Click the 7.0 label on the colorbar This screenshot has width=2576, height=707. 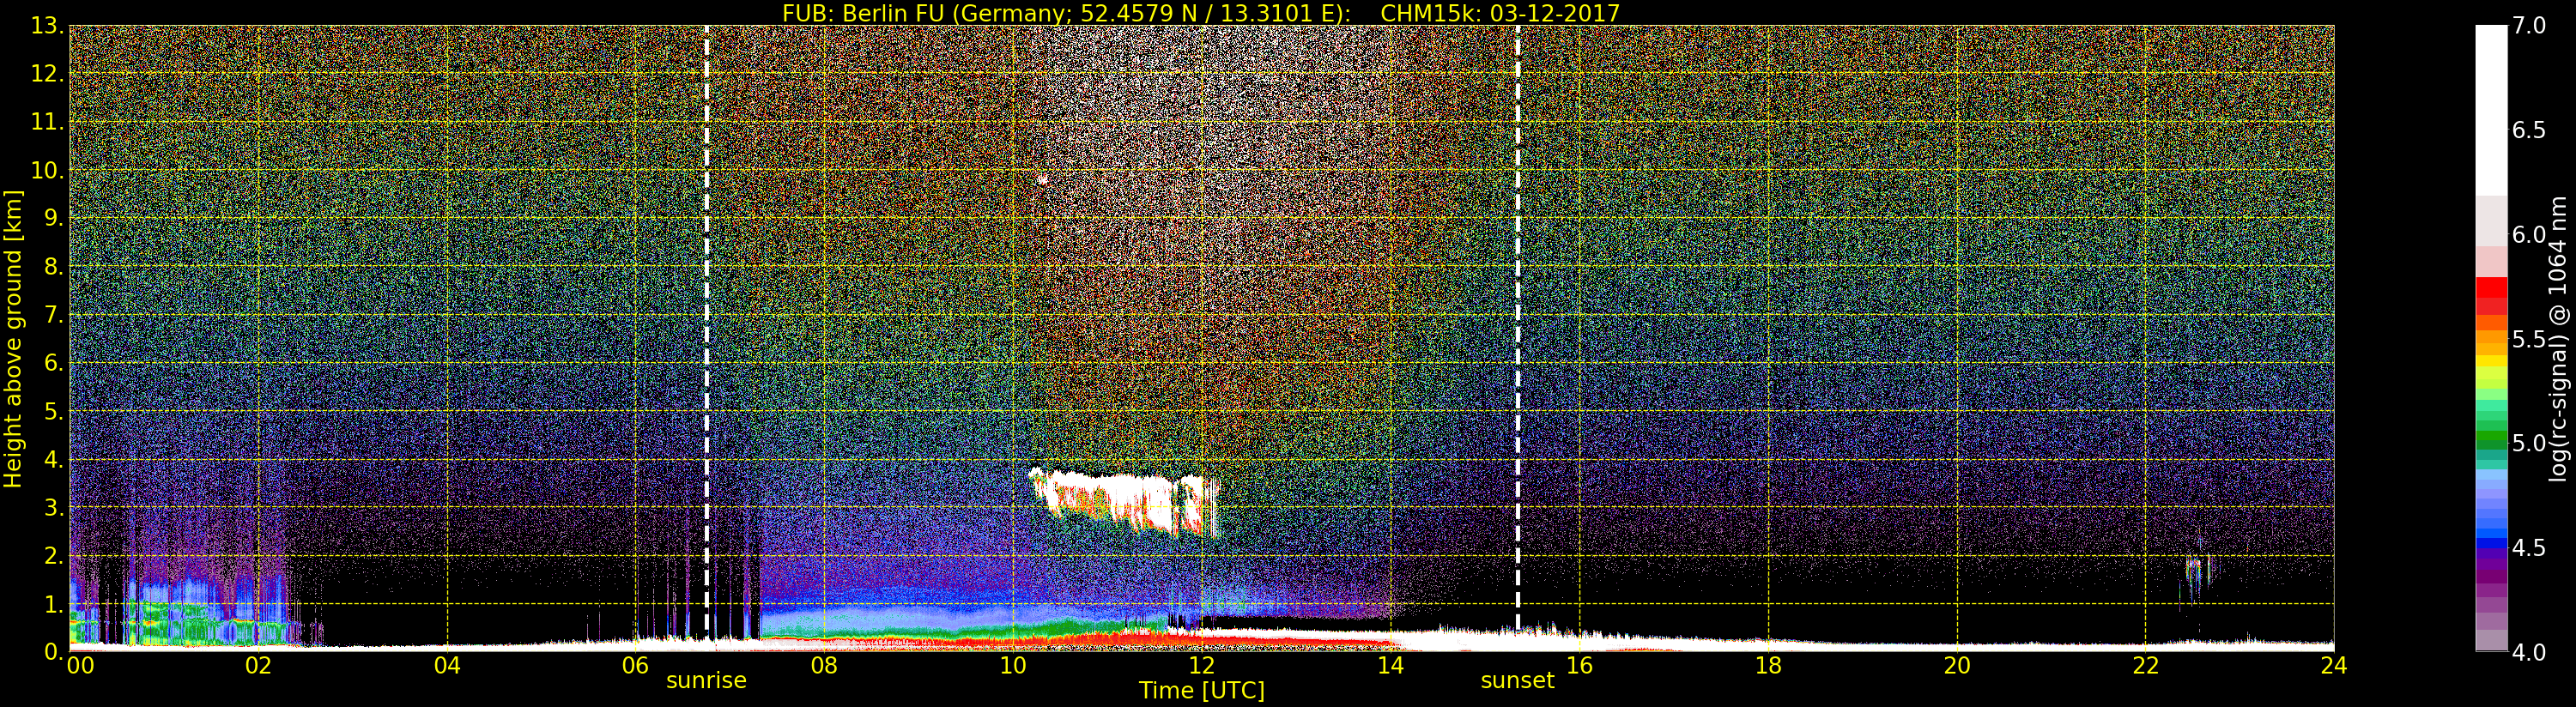[x=2530, y=26]
